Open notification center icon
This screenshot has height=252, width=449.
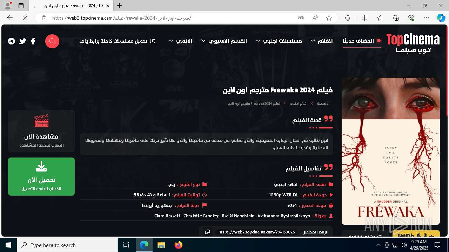(437, 245)
